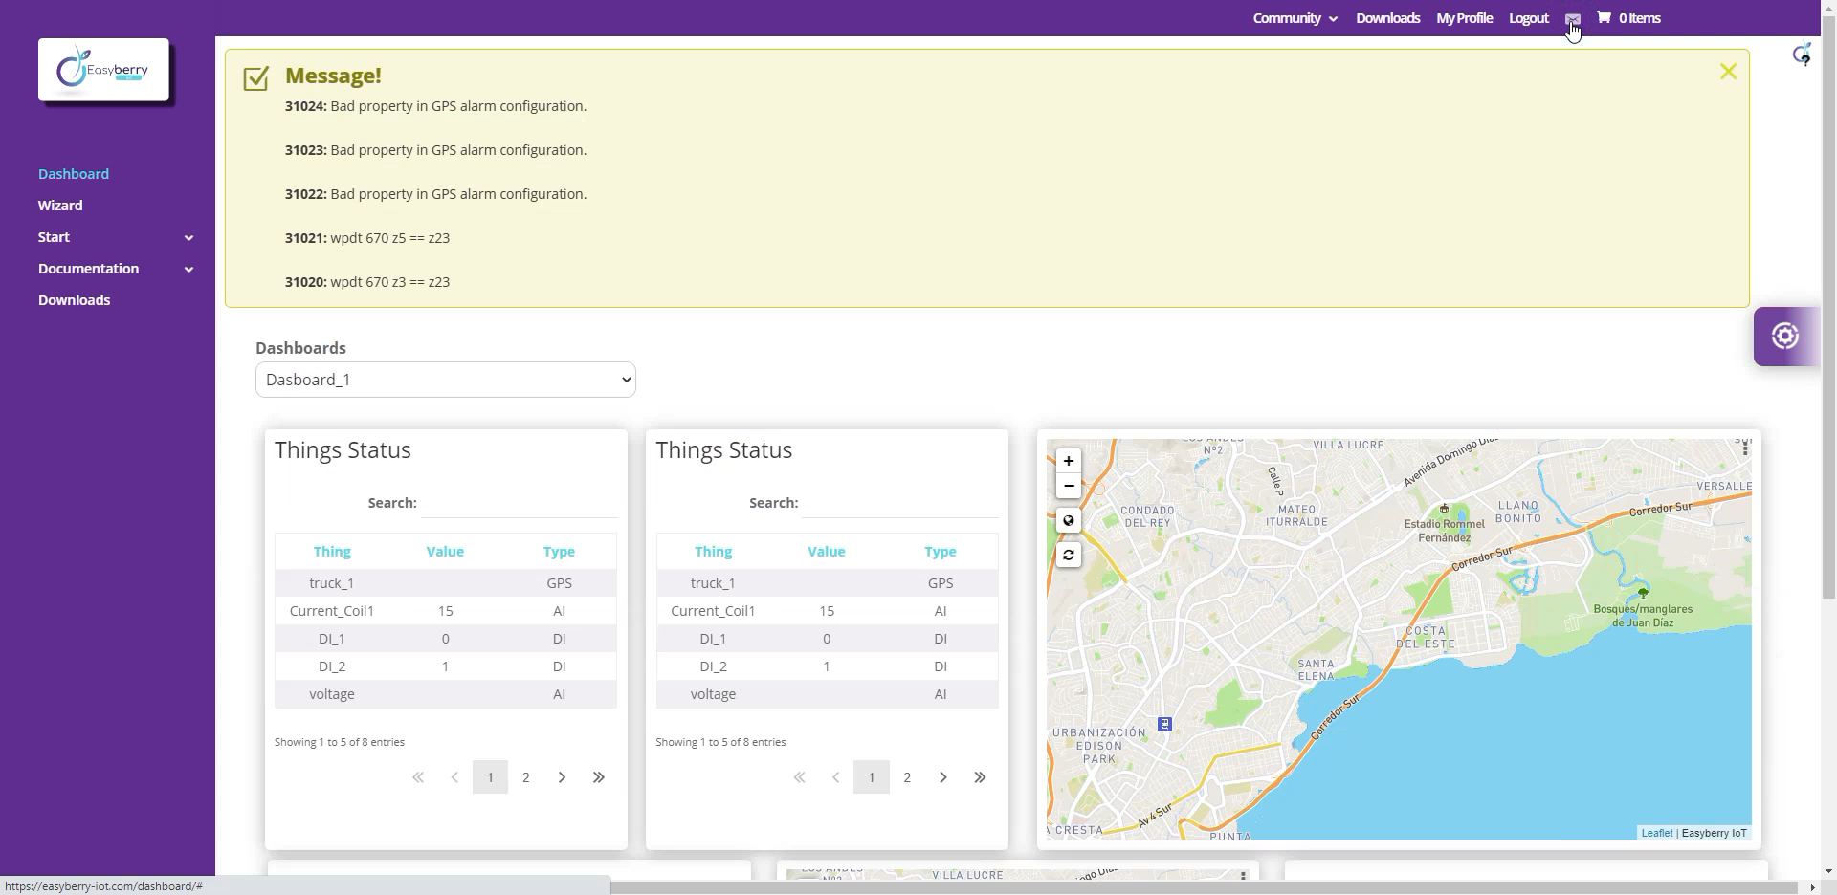
Task: Click the bus stop marker on the map
Action: pyautogui.click(x=1164, y=725)
